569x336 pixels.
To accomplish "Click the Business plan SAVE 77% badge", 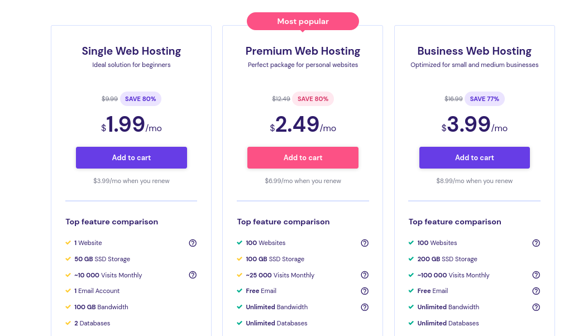I will tap(484, 99).
